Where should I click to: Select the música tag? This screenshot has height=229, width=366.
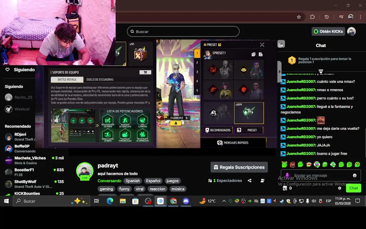coord(178,189)
